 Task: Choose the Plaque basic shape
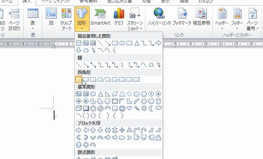(151, 101)
